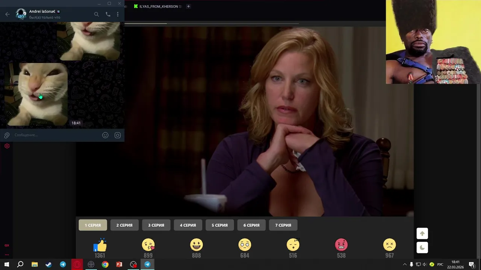The width and height of the screenshot is (481, 270).
Task: Open Google Chrome from taskbar
Action: (105, 264)
